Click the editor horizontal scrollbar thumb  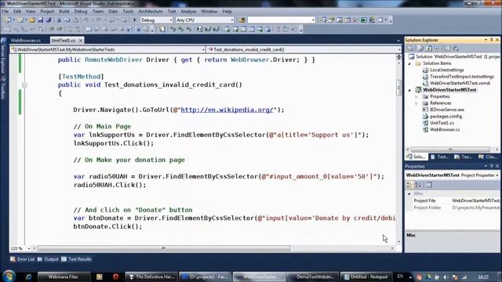pyautogui.click(x=164, y=248)
